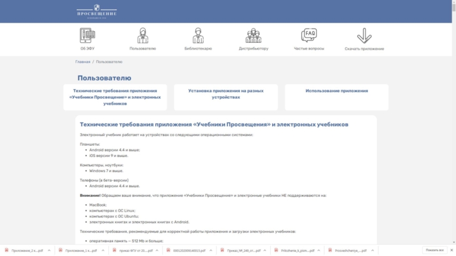This screenshot has height=256, width=456.
Task: Click the Дистрибьютору menu label
Action: click(x=253, y=48)
